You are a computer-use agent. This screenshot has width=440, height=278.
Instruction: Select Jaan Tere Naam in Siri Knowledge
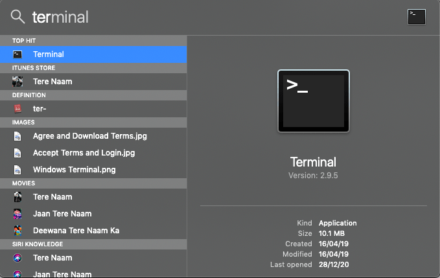click(62, 273)
